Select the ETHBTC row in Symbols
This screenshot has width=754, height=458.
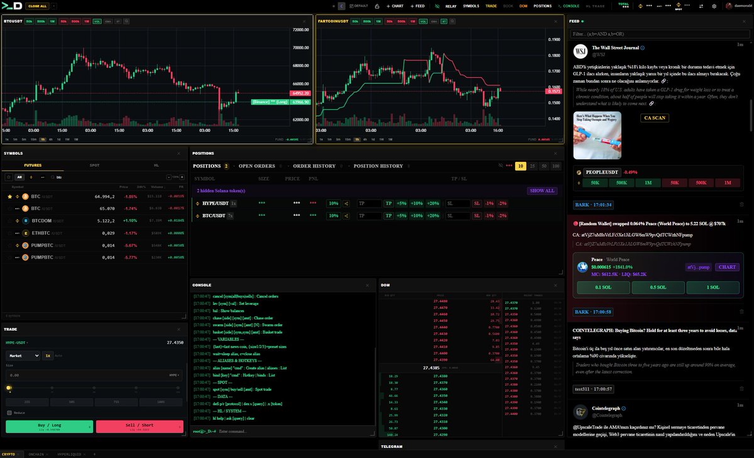[94, 233]
